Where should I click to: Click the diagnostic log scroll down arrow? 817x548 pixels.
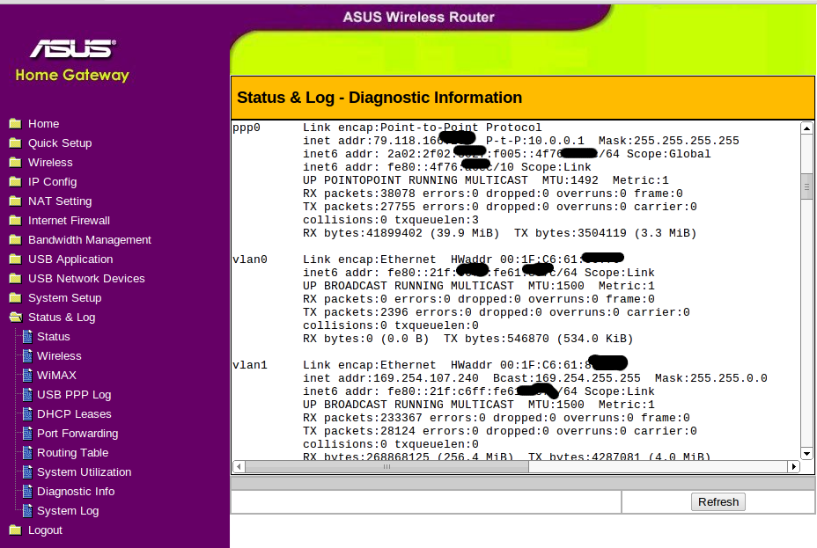tap(806, 454)
